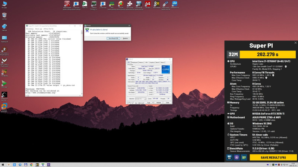Click Save Result in the Finish dialog
This screenshot has height=167, width=298.
[113, 39]
